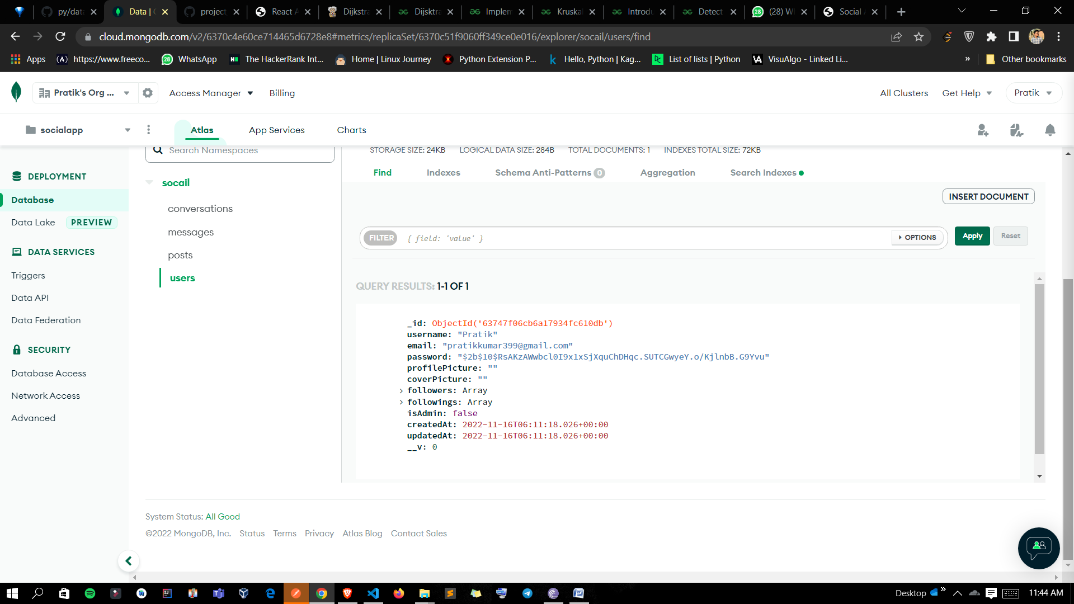Open the project activity feed icon
The width and height of the screenshot is (1074, 604).
click(1017, 130)
